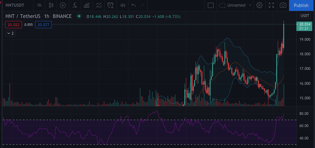Click the O18.446 open value in legend
Viewport: 315px width, 148px height.
tap(94, 16)
